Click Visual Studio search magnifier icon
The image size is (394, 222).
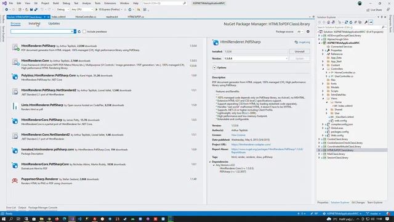coord(185,3)
